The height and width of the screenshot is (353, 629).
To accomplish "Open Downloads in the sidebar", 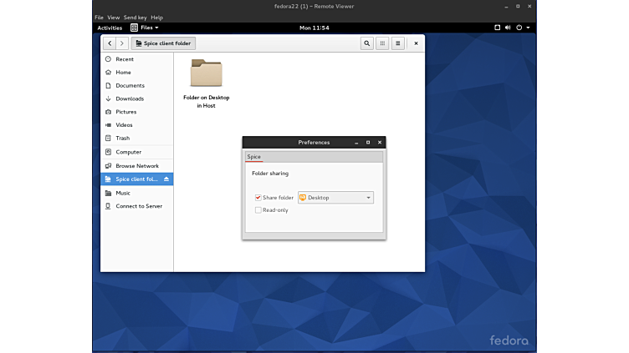I will (x=130, y=98).
